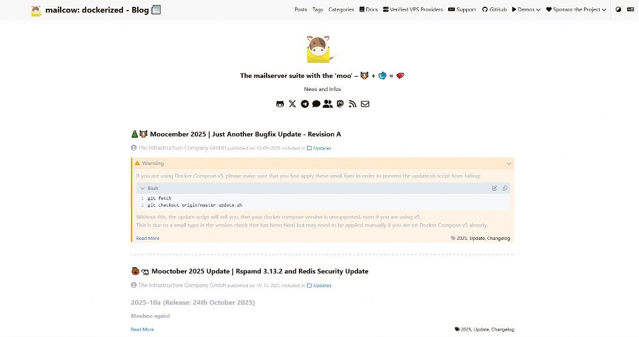Image resolution: width=639 pixels, height=337 pixels.
Task: Open the language switcher icon
Action: [x=630, y=9]
